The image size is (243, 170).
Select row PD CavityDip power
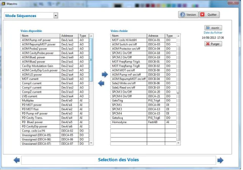click(55, 126)
